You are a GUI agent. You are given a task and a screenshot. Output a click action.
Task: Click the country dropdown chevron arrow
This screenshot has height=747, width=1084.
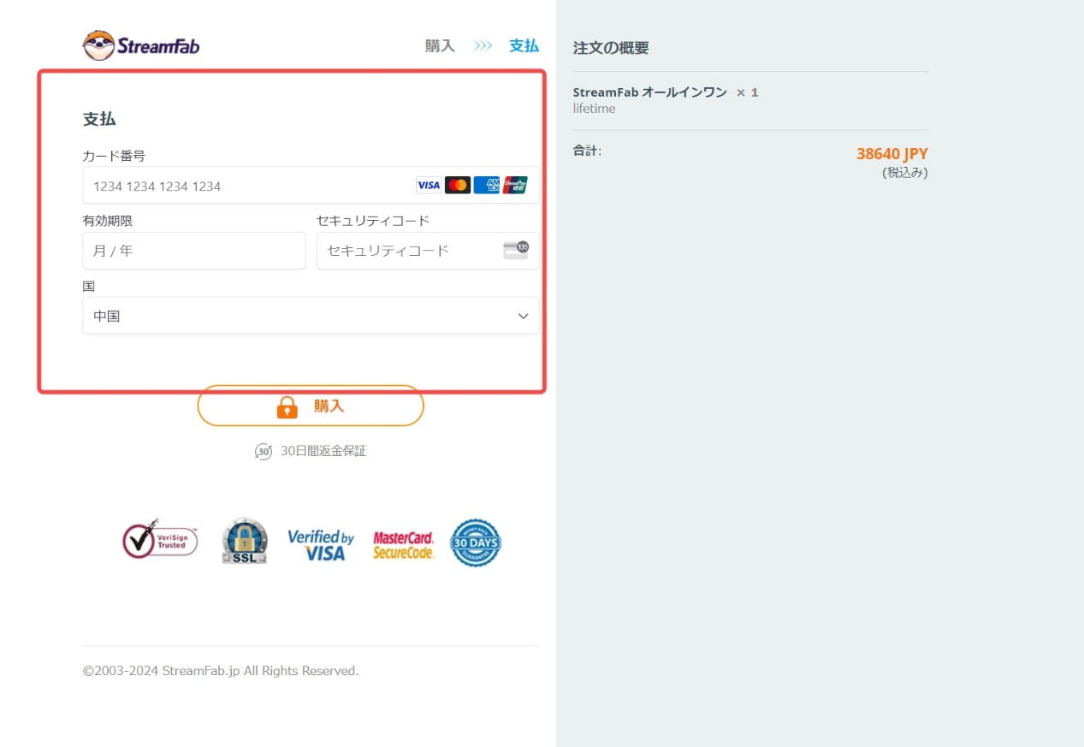(524, 316)
